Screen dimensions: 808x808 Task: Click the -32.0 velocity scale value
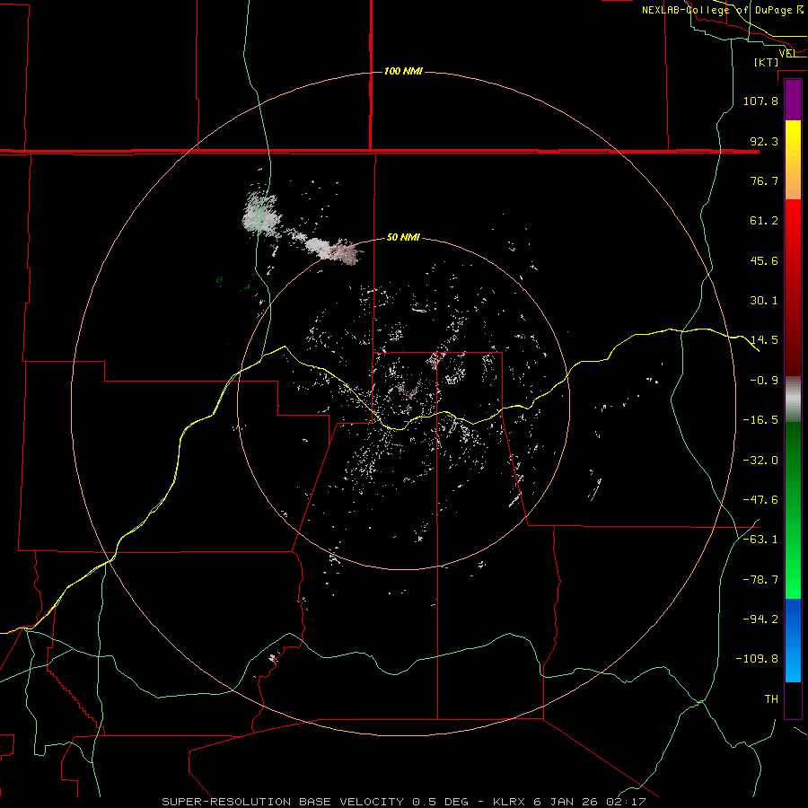tap(760, 461)
